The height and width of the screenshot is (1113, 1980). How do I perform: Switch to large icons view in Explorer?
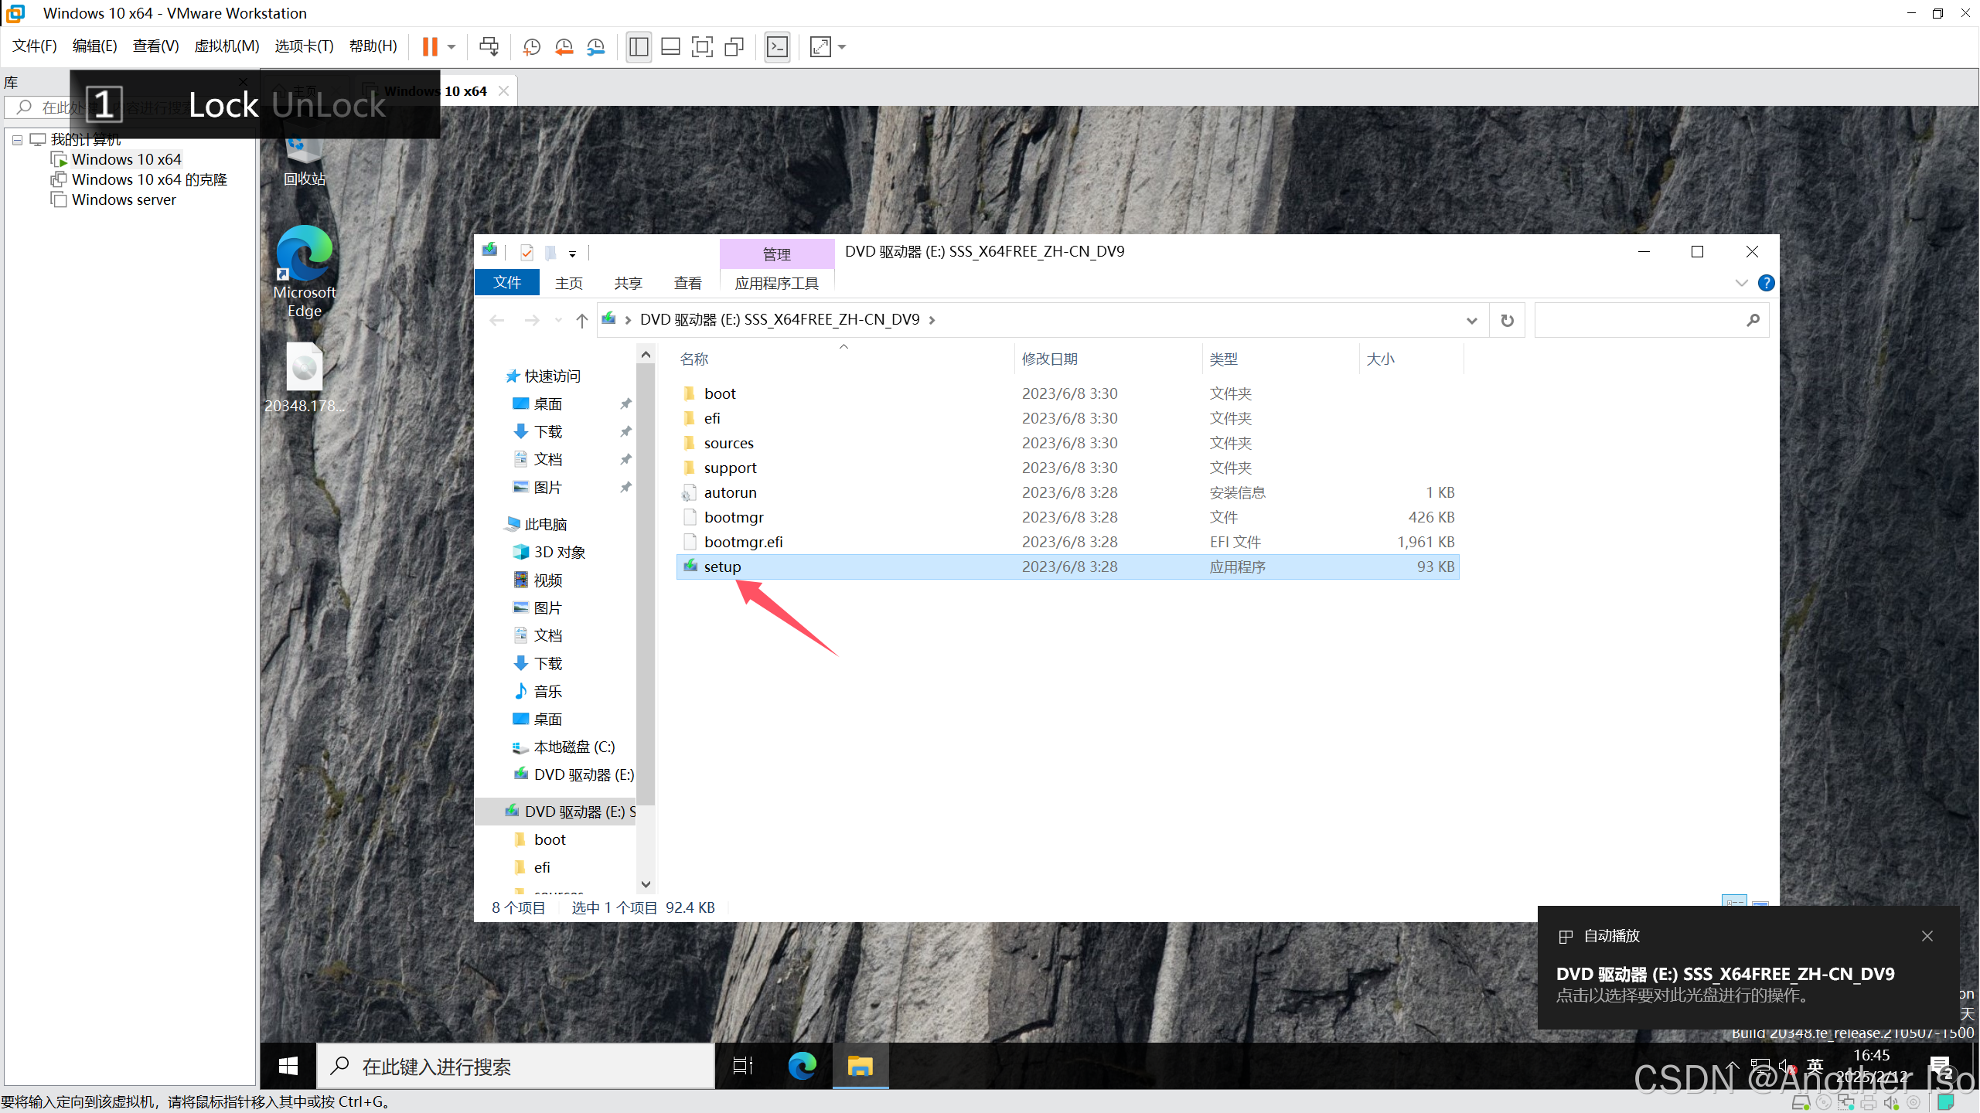pyautogui.click(x=1760, y=903)
